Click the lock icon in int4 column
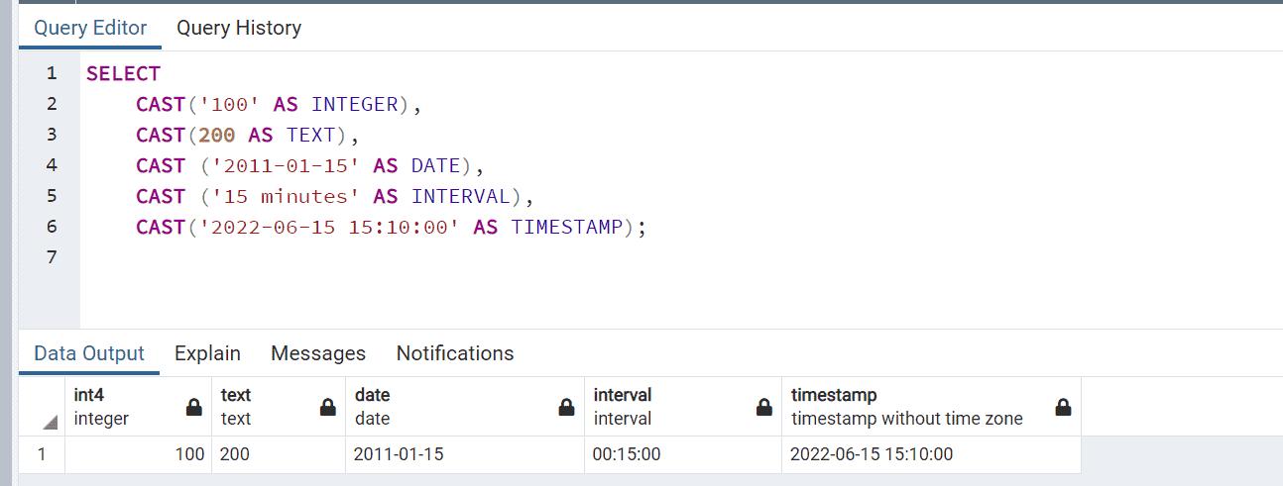Viewport: 1283px width, 486px height. point(194,407)
